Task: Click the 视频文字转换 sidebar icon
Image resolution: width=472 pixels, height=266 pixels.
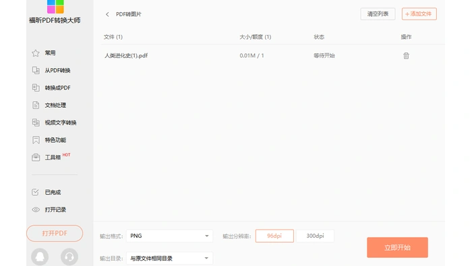Action: (36, 123)
